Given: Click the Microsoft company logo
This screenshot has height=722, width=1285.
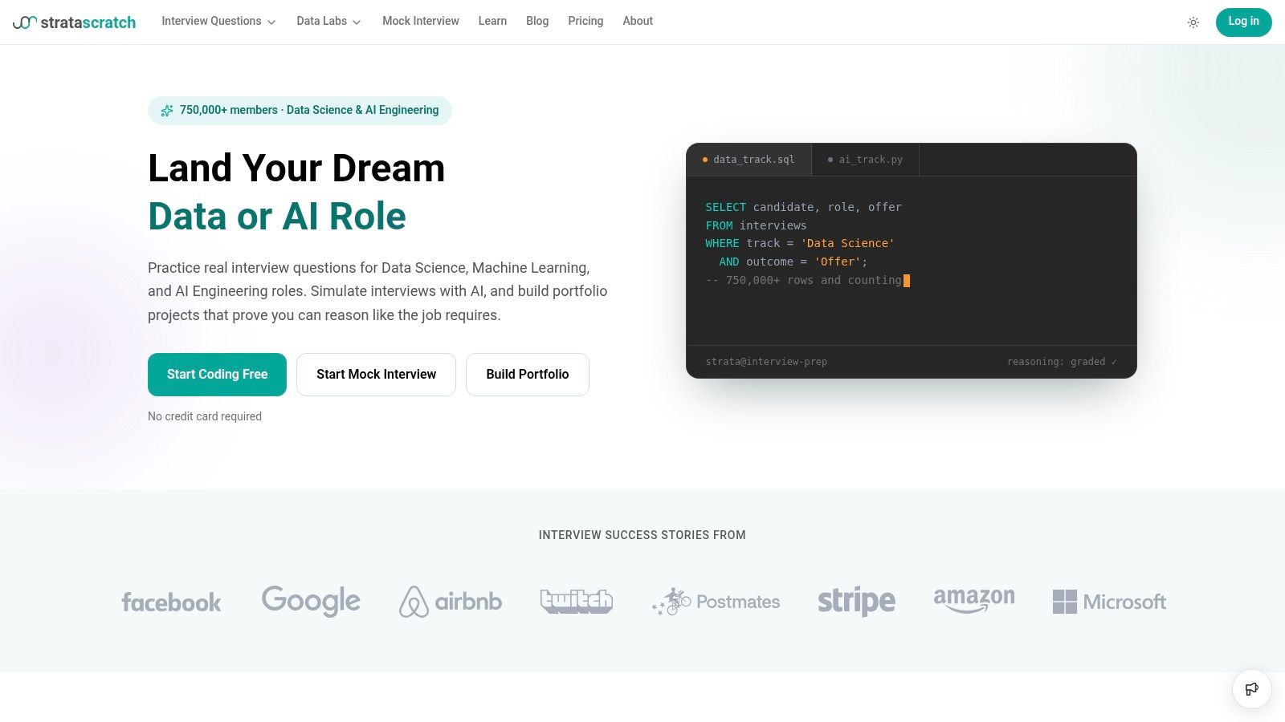Looking at the screenshot, I should click(x=1109, y=602).
